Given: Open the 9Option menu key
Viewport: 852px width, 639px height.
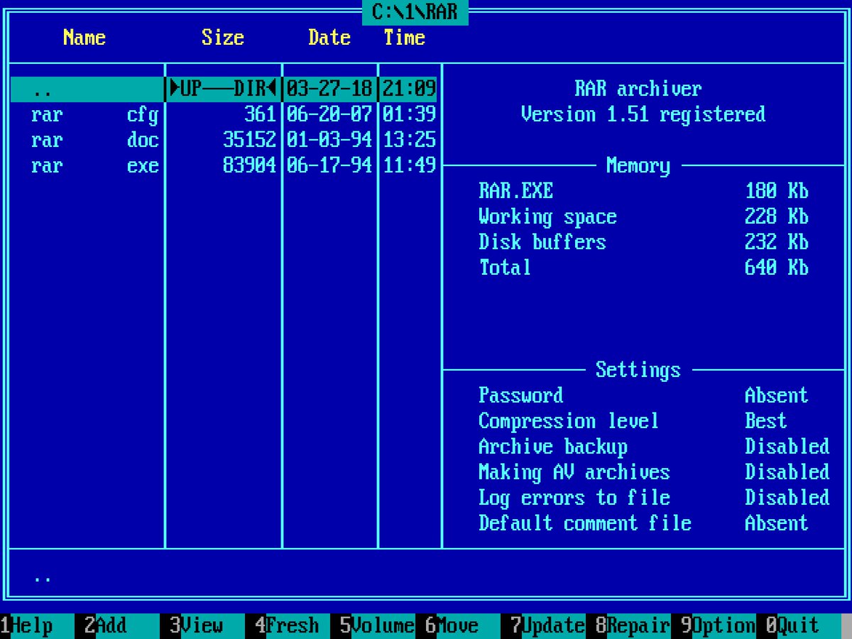Looking at the screenshot, I should [x=719, y=626].
